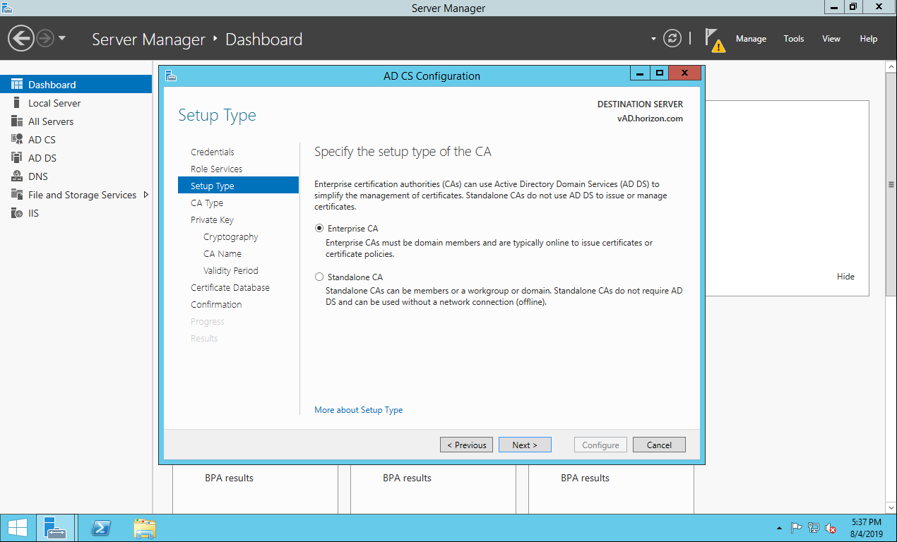Select the Enterprise CA radio button
Screen dimensions: 897x542
319,229
